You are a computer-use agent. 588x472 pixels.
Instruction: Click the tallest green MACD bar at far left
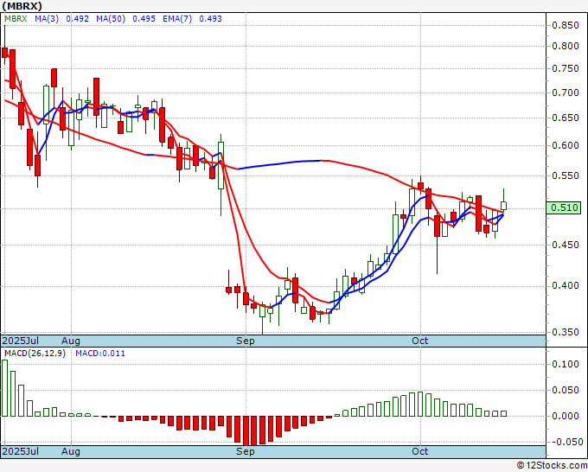tap(4, 387)
